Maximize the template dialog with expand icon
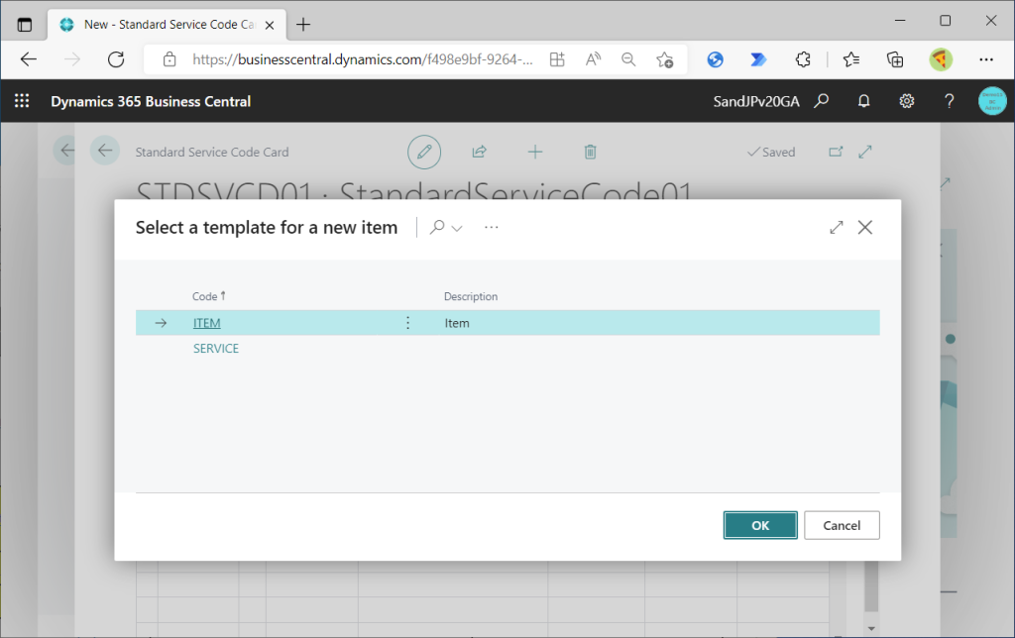Screen dimensions: 1015x638 (x=836, y=228)
